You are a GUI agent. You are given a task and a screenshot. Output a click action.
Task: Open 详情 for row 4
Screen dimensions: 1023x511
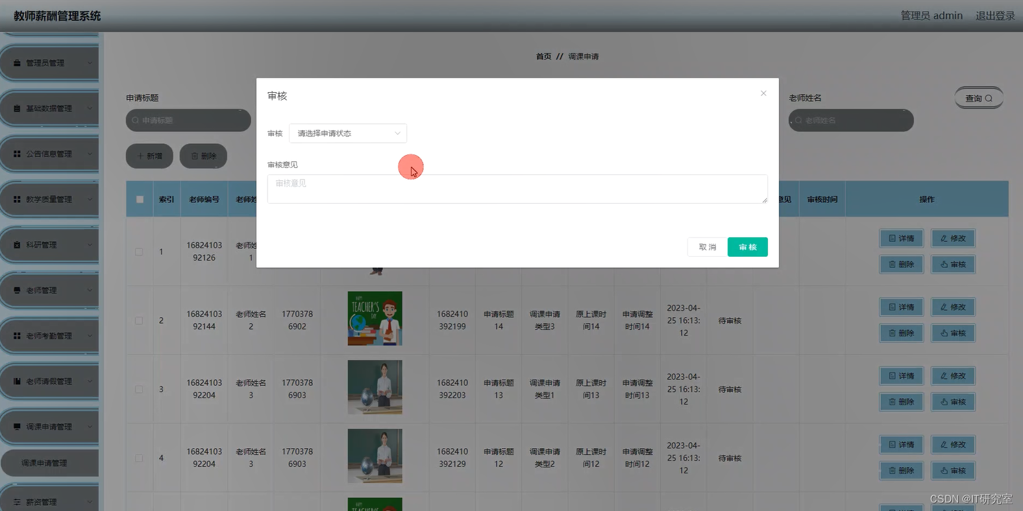pos(902,444)
